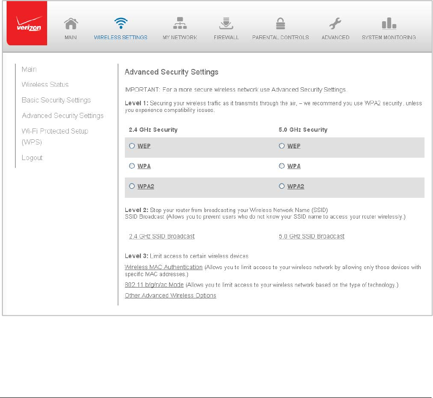Switch to the FIREWALL tab label

[226, 37]
